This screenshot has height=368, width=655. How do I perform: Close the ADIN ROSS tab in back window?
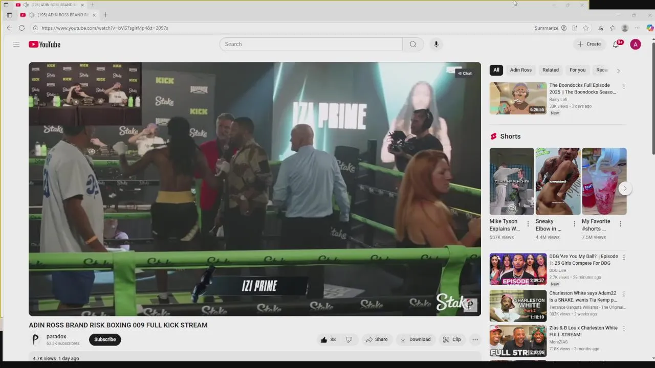pos(82,5)
